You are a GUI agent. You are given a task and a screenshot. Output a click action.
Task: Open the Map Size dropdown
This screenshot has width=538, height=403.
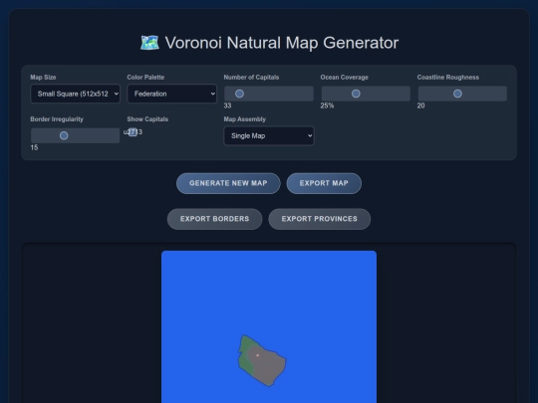click(75, 94)
